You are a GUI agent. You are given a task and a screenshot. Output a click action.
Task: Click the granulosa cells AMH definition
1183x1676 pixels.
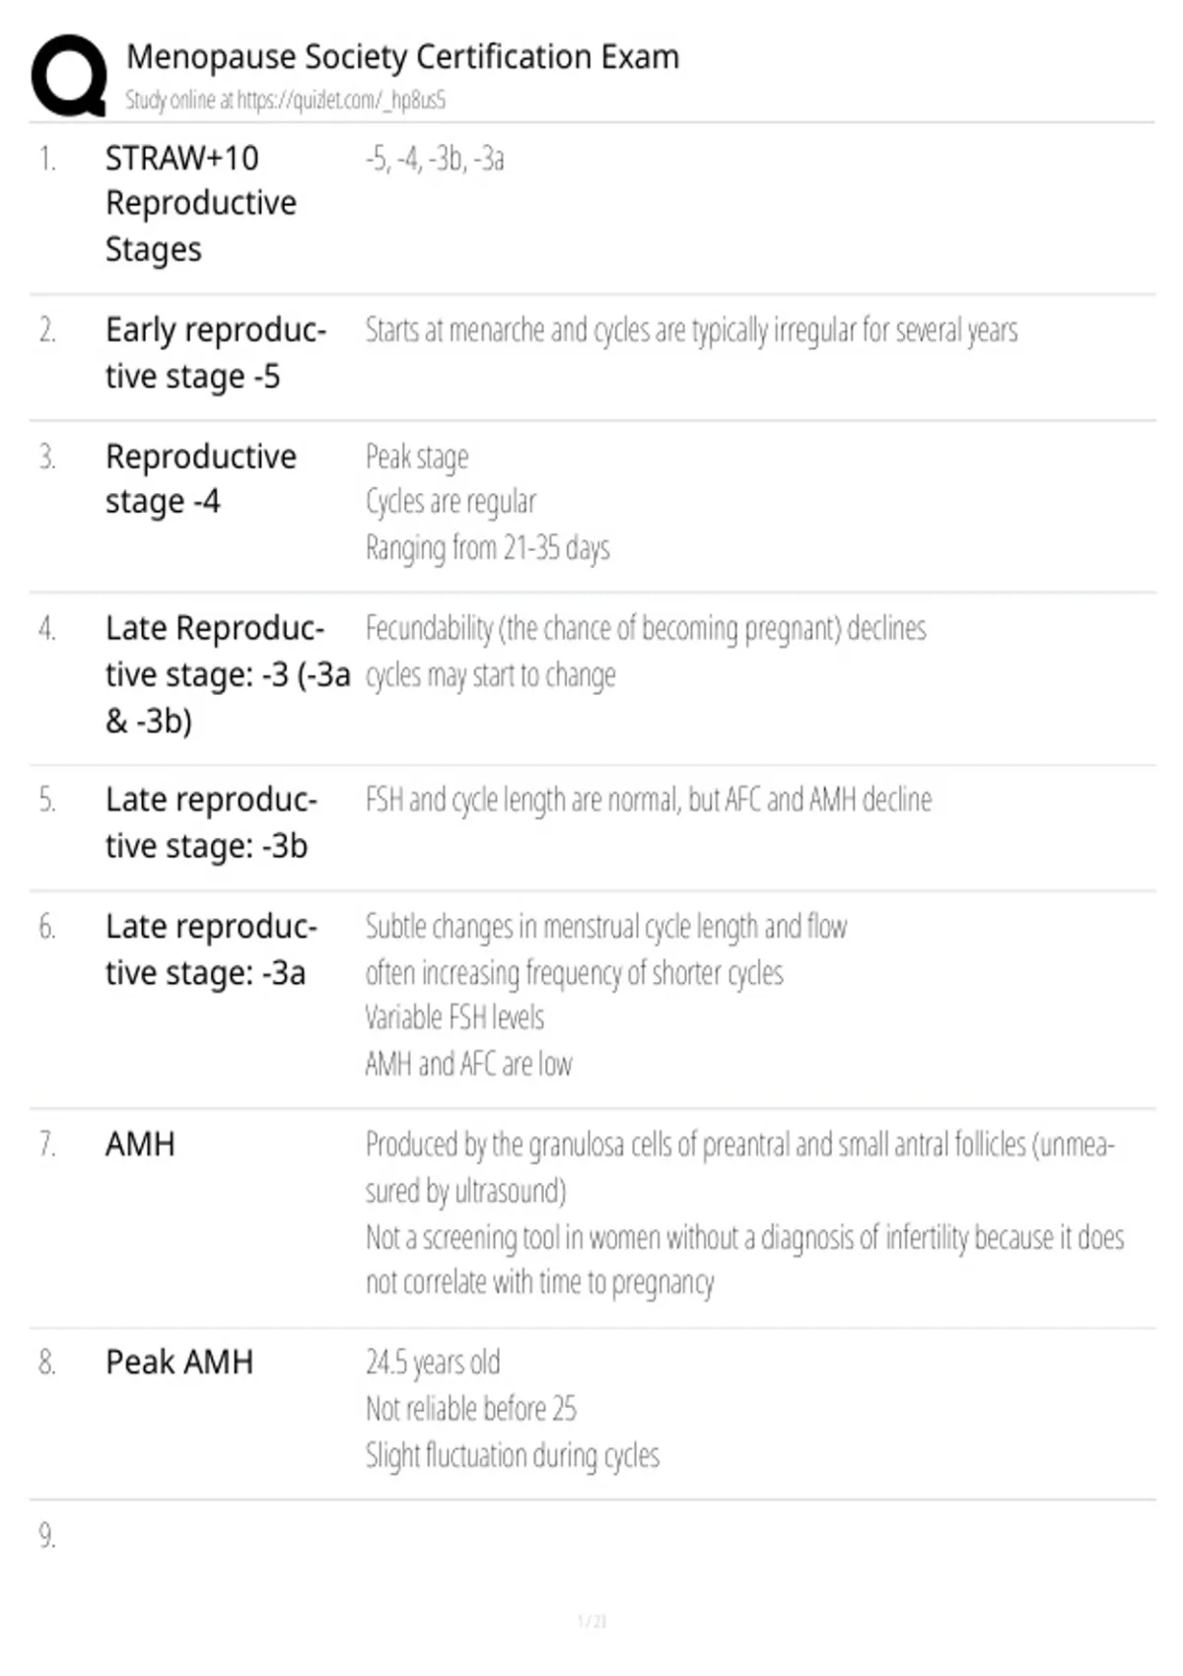pyautogui.click(x=744, y=1214)
